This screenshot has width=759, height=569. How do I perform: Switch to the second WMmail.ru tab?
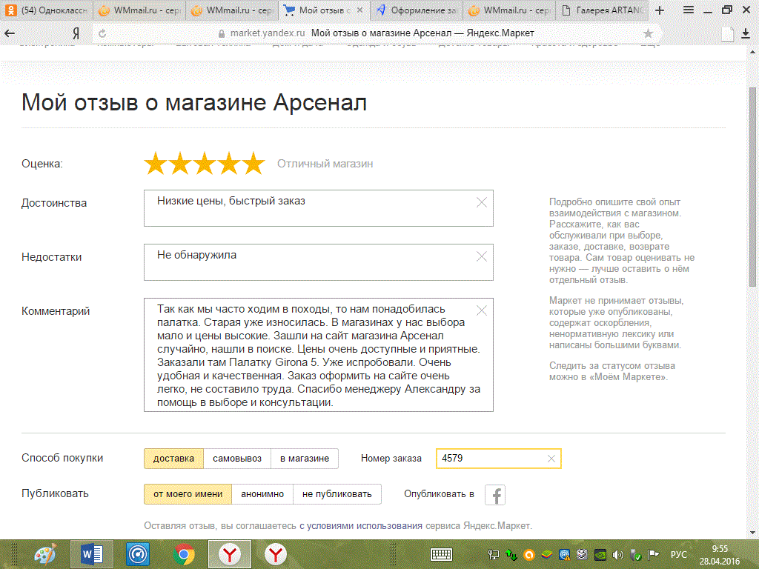tap(232, 10)
